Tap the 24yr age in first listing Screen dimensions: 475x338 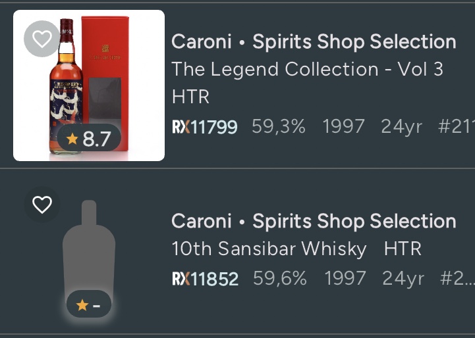point(401,126)
